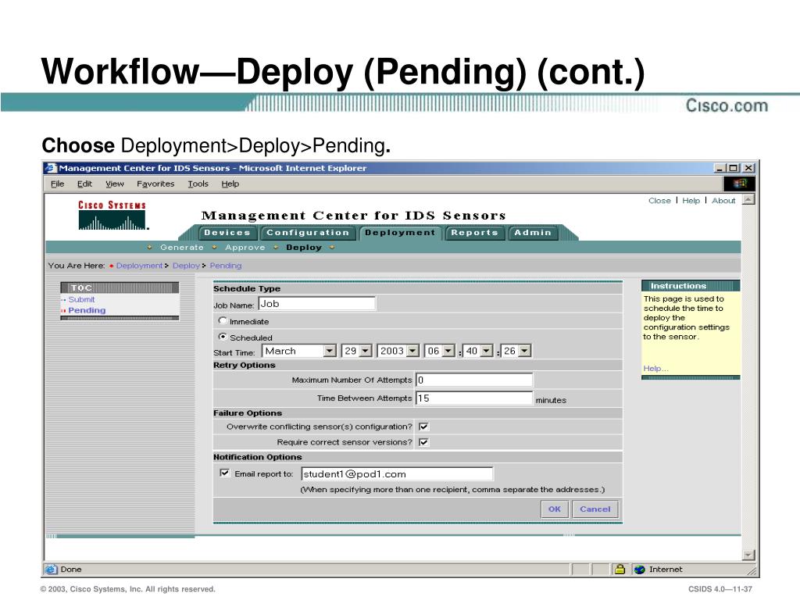Click the Cisco Systems logo

pyautogui.click(x=112, y=216)
